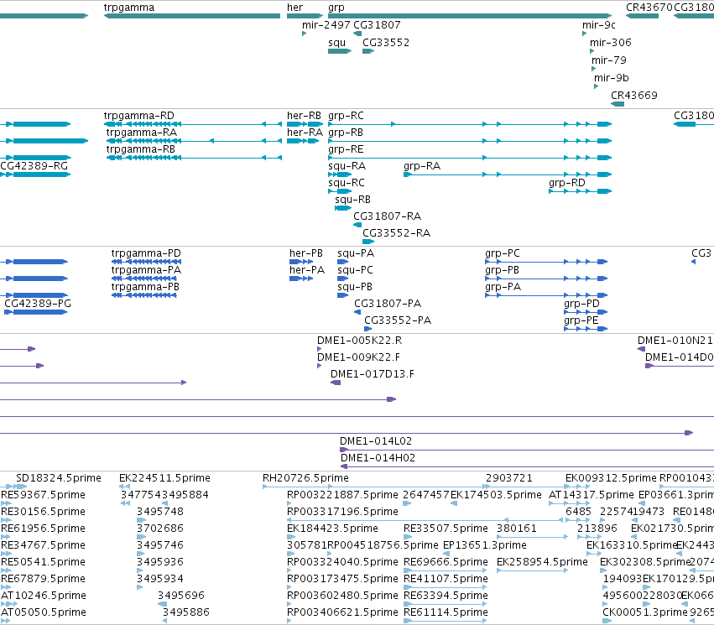Click the trpgamma-PD protein label
Image resolution: width=714 pixels, height=625 pixels.
click(x=146, y=253)
